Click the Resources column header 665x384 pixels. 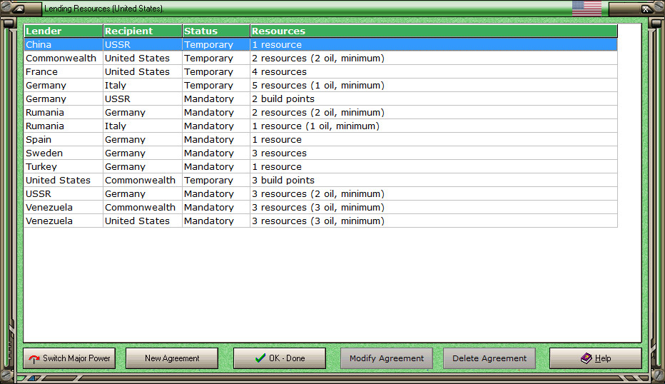[434, 31]
